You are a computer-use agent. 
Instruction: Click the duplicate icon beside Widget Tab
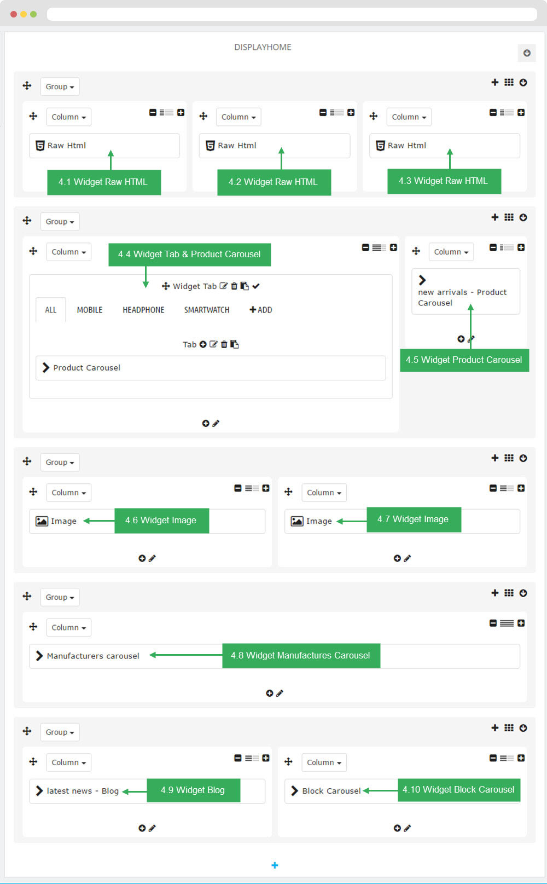coord(245,286)
